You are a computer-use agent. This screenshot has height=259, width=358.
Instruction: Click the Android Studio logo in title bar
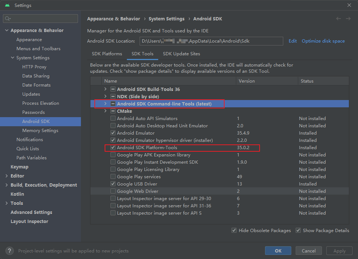tap(7, 5)
